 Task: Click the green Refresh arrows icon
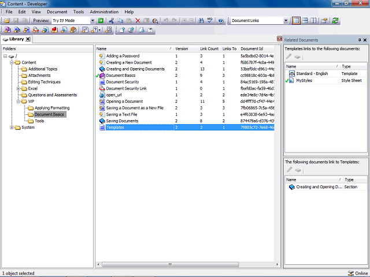point(335,21)
